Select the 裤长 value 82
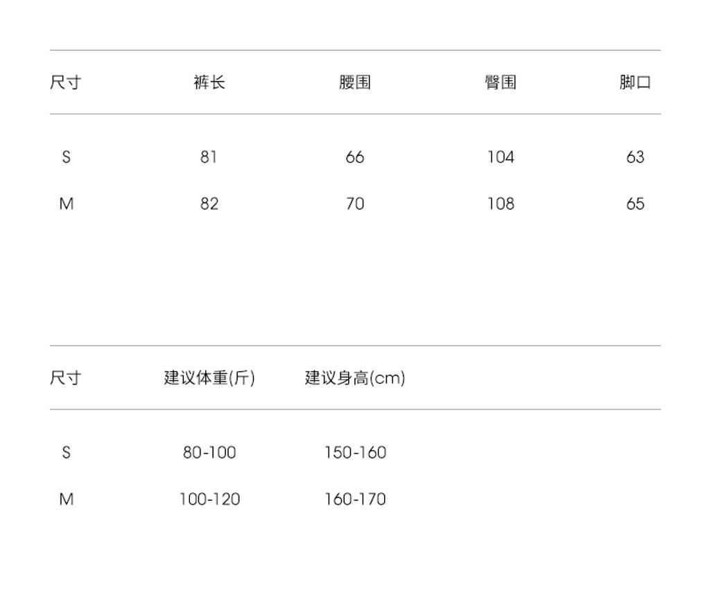This screenshot has width=710, height=609. [209, 204]
